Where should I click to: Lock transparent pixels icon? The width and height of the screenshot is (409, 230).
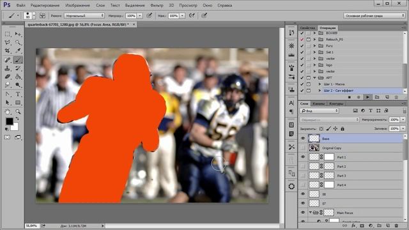coord(321,128)
